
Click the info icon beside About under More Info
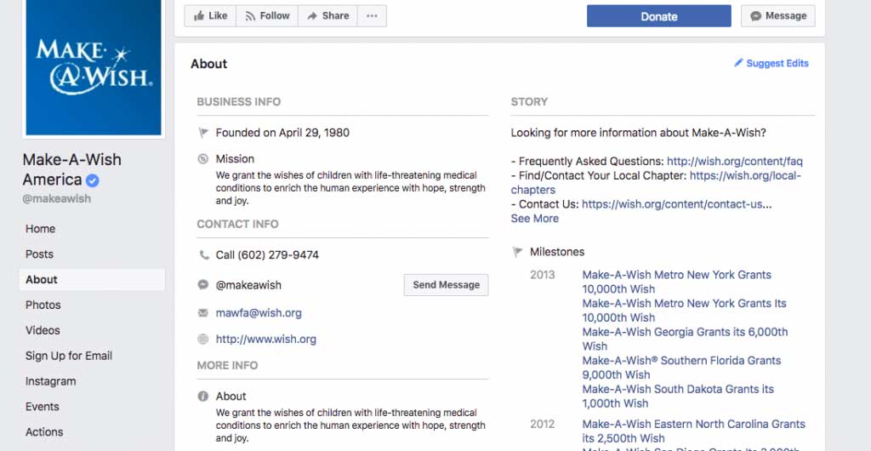click(203, 396)
